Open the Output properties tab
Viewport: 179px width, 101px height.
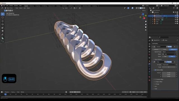[x=149, y=47]
